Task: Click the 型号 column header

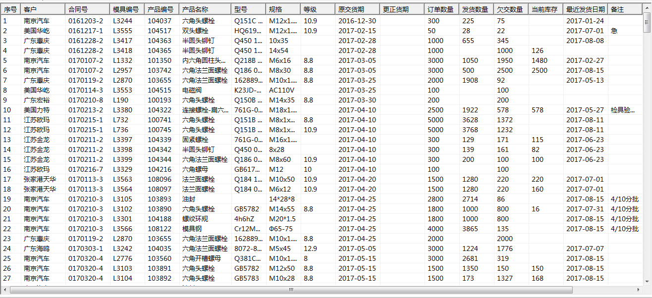Action: tap(249, 9)
